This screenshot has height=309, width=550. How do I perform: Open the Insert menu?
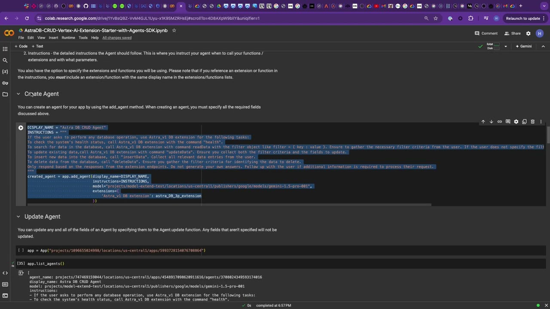tap(53, 38)
